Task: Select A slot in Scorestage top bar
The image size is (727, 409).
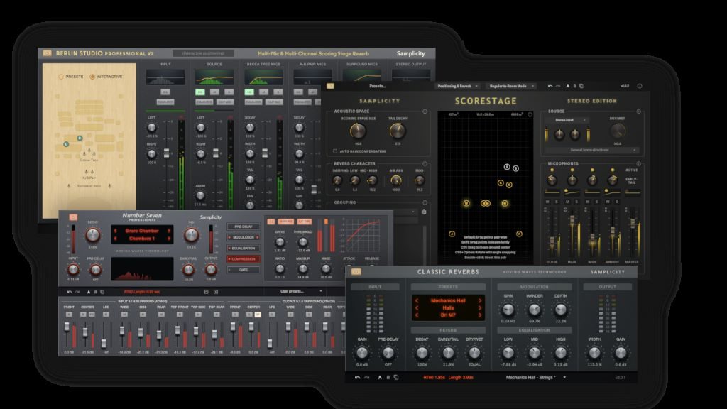Action: point(567,86)
